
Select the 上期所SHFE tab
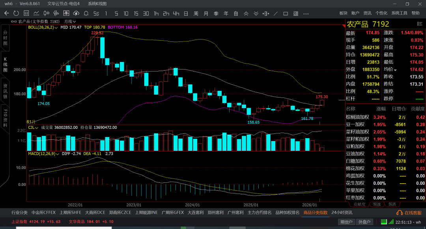point(71,212)
